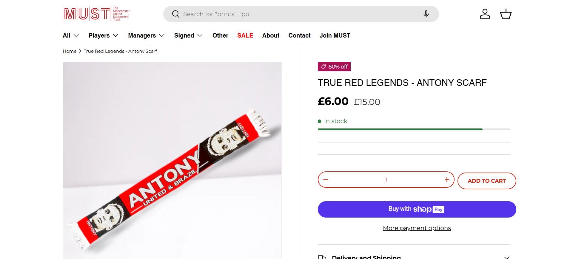Click the search magnifier icon

[176, 14]
